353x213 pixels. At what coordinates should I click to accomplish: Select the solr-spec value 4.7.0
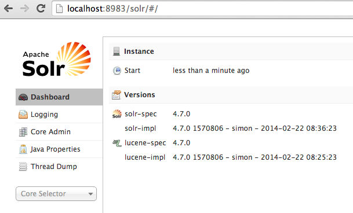pyautogui.click(x=181, y=114)
